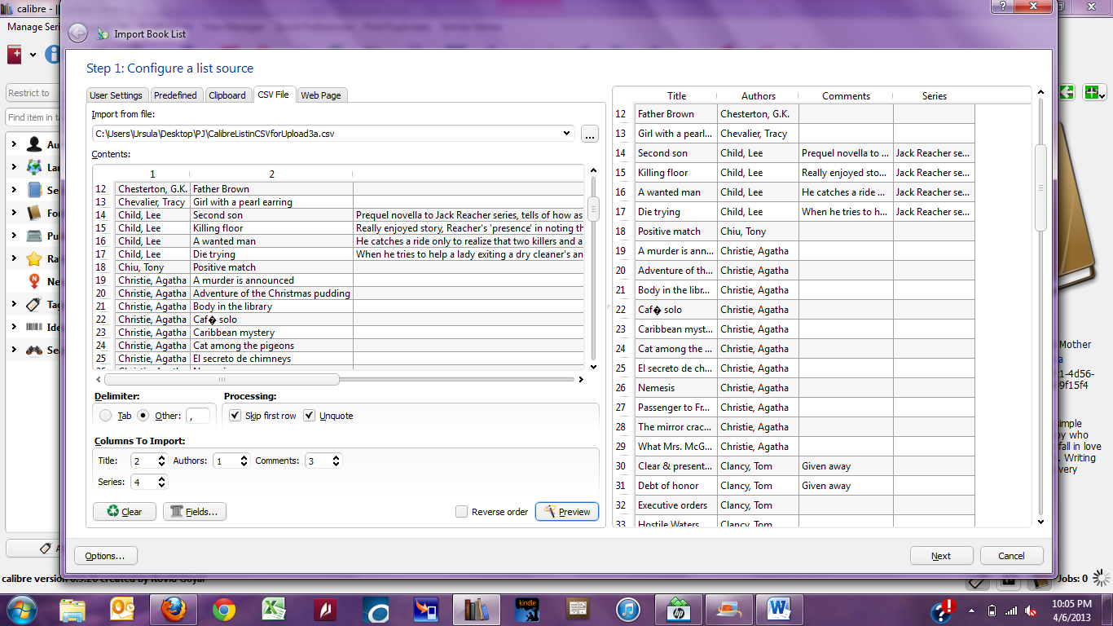The height and width of the screenshot is (626, 1113).
Task: Click the Series column number spinner
Action: tap(148, 482)
